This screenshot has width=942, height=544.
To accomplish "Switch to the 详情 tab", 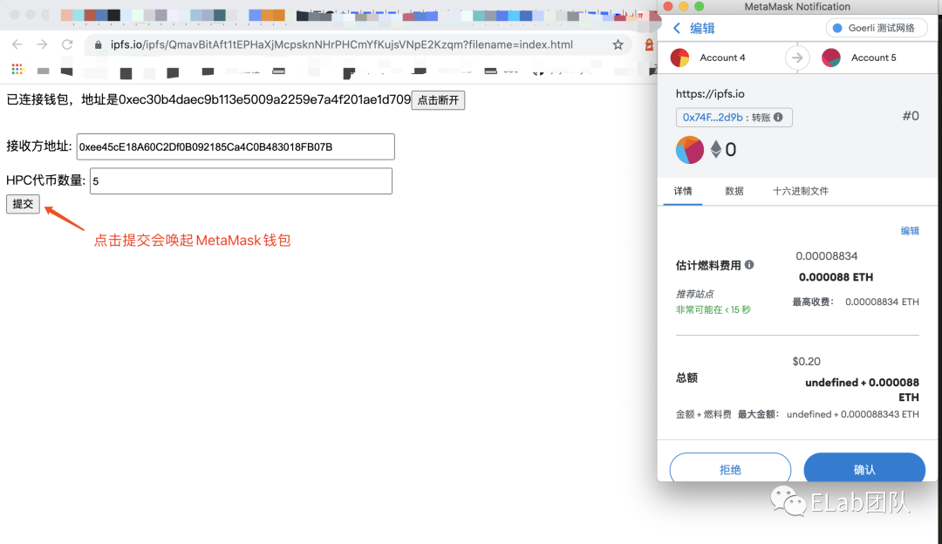I will point(682,191).
